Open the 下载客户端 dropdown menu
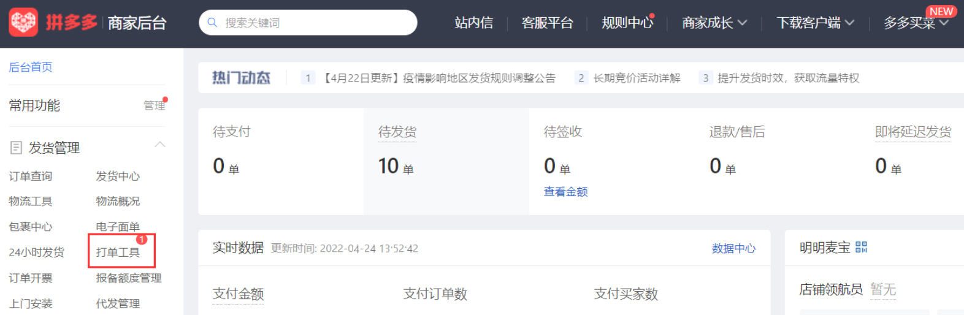This screenshot has height=315, width=964. click(815, 23)
